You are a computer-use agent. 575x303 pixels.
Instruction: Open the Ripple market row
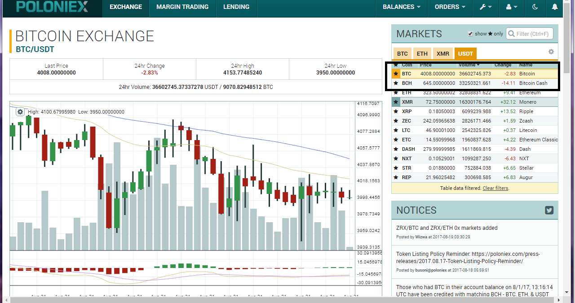coord(475,111)
